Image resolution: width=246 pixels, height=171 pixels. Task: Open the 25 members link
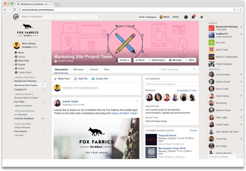click(187, 90)
